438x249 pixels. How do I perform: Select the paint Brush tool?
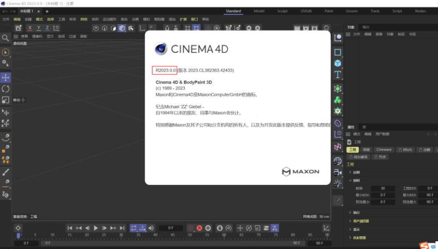(x=5, y=172)
